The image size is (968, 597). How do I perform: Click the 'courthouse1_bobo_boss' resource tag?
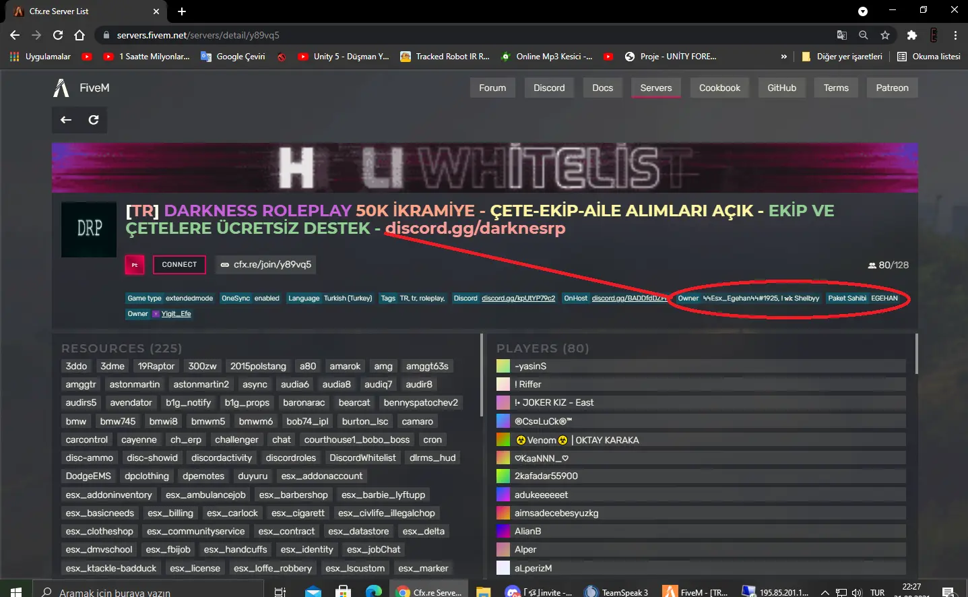coord(356,439)
